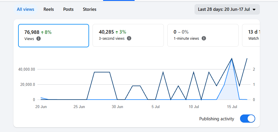
Task: Click the green up arrow next to 8%
Action: pyautogui.click(x=42, y=32)
